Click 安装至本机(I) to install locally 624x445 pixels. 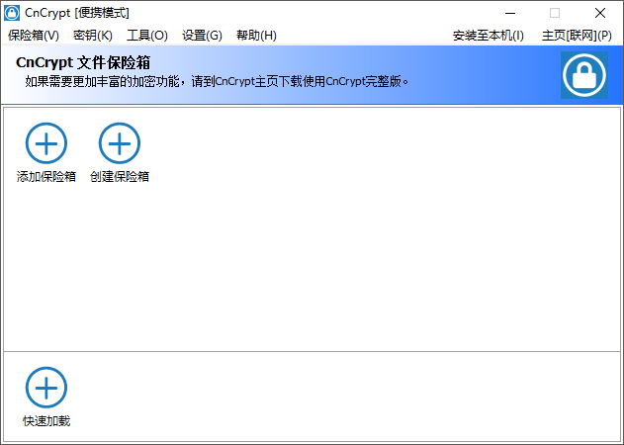489,36
